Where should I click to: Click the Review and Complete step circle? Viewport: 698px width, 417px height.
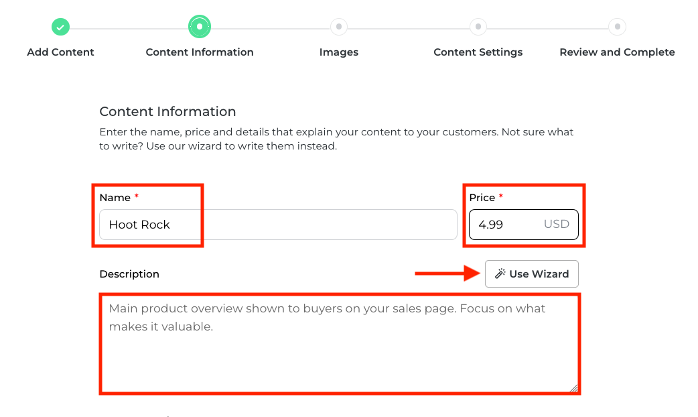tap(617, 27)
